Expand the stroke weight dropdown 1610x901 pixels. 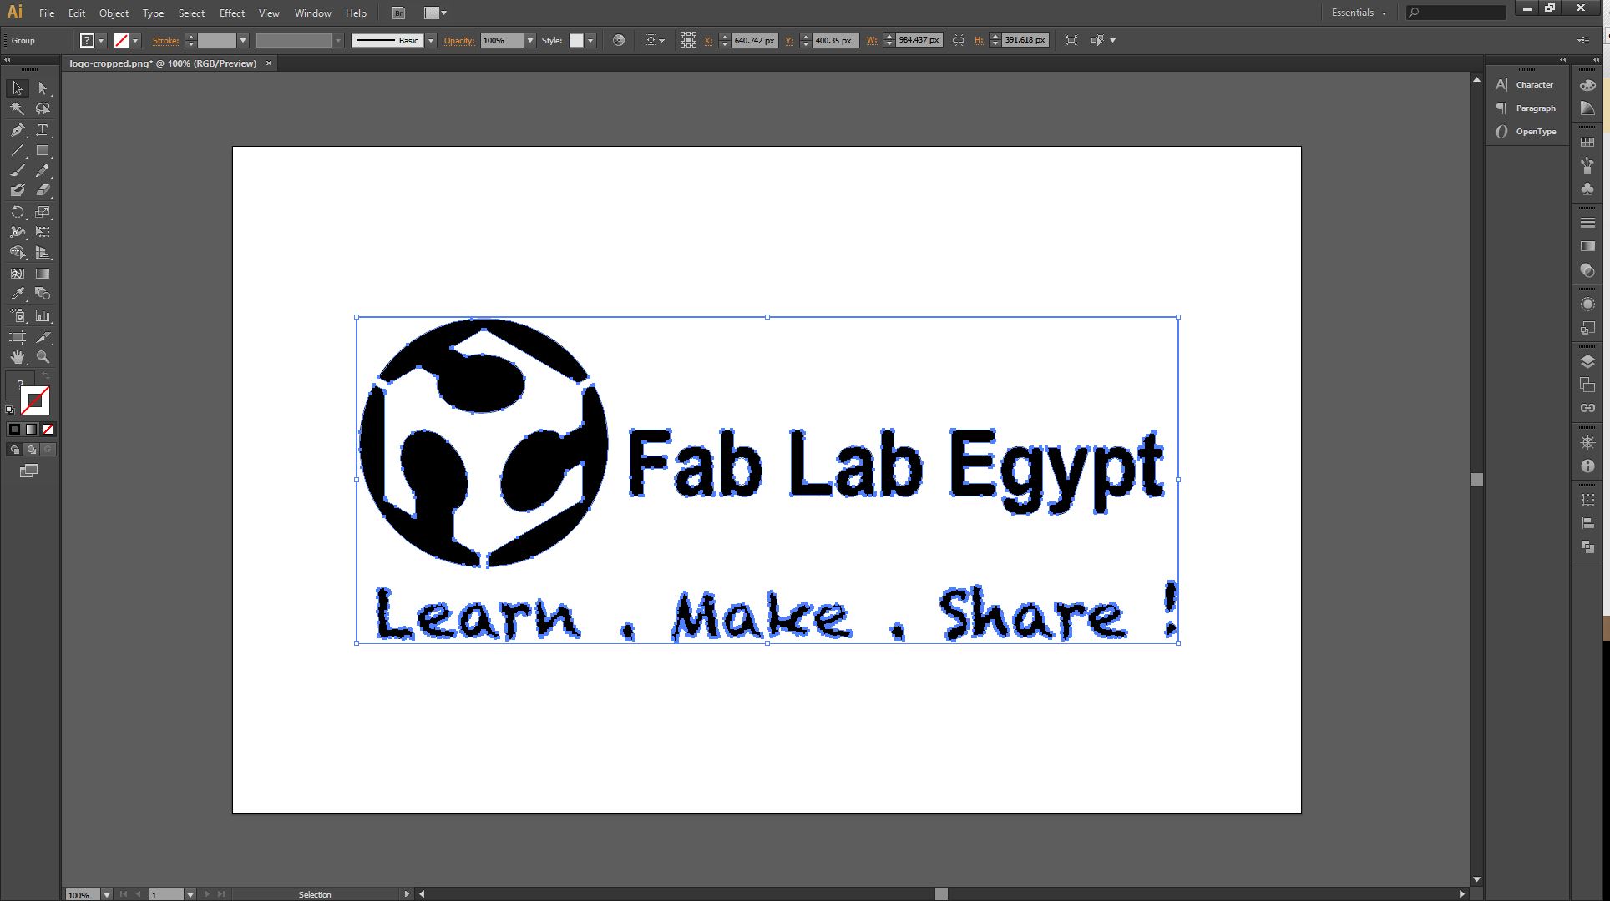[243, 40]
